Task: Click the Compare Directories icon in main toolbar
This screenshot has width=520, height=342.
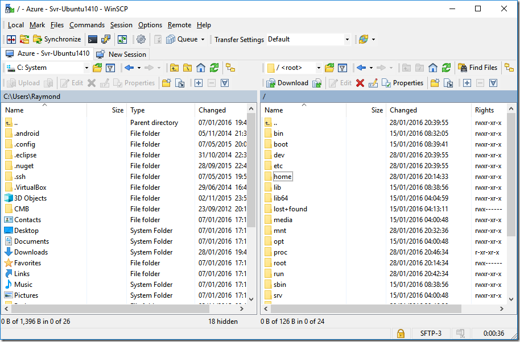Action: coord(24,39)
